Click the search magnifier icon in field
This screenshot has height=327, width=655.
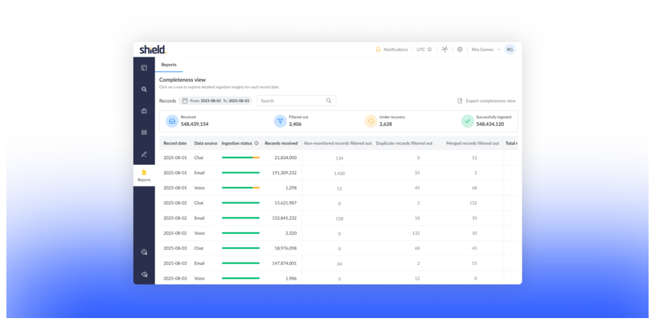pyautogui.click(x=329, y=101)
